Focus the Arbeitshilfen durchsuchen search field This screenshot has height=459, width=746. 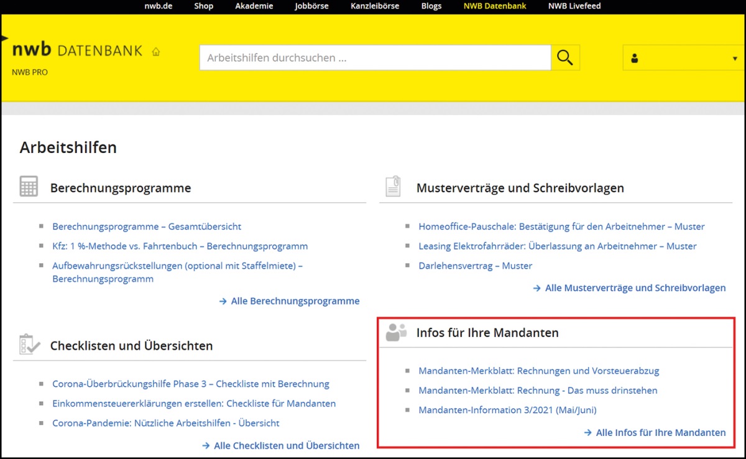(x=375, y=58)
